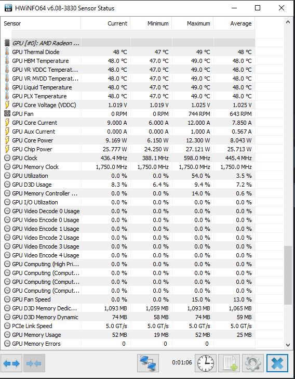Click circle icon beside GPU Utilization
The width and height of the screenshot is (295, 379).
click(7, 176)
